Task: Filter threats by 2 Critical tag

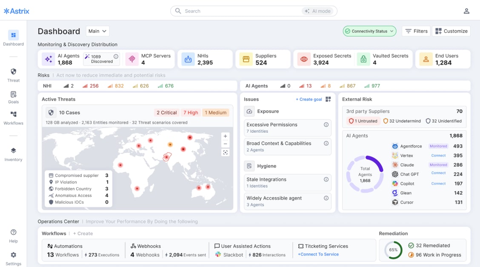Action: (166, 113)
